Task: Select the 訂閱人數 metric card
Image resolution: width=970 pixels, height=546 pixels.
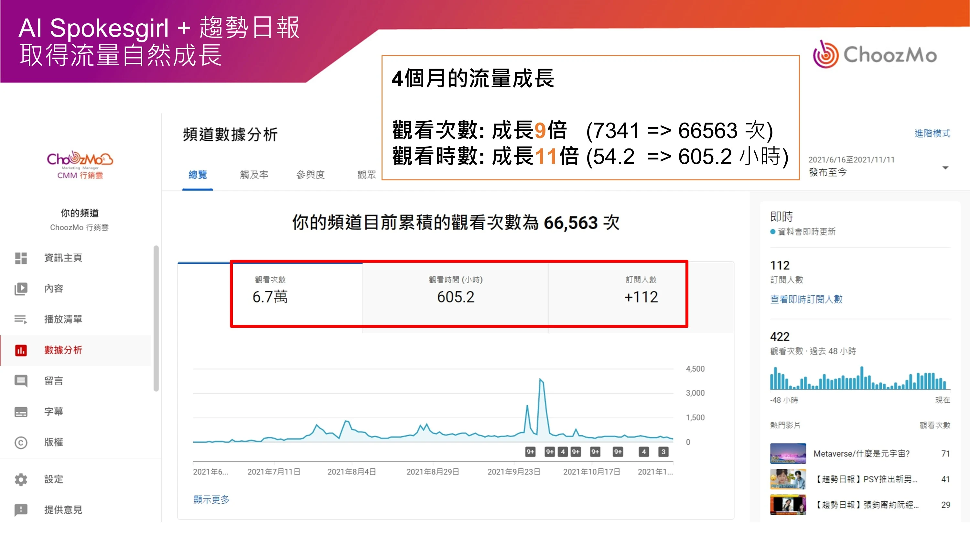Action: coord(641,292)
